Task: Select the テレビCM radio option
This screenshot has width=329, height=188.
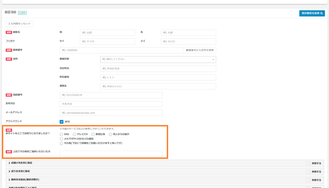Action: [x=74, y=134]
